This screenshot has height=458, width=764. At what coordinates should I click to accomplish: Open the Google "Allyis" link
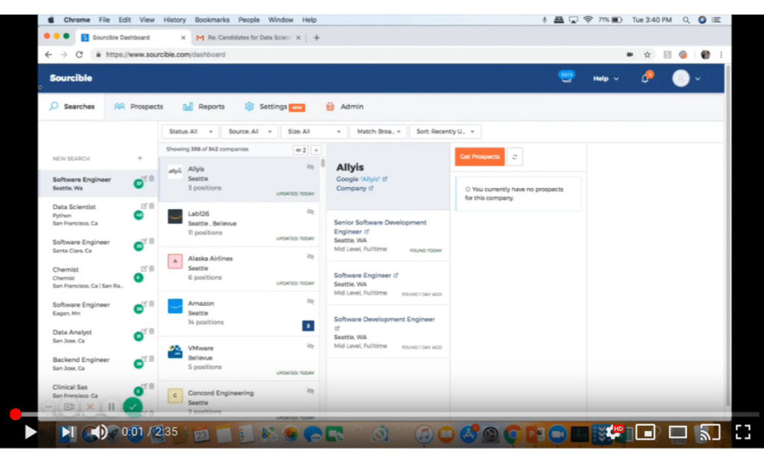[361, 179]
